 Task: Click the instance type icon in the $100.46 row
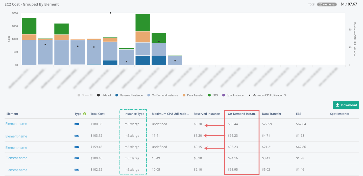[77, 158]
